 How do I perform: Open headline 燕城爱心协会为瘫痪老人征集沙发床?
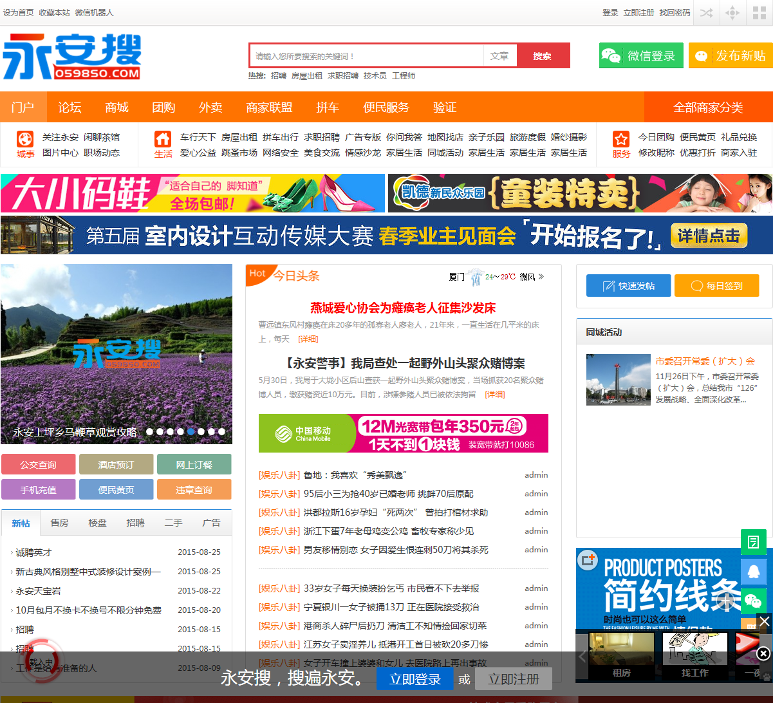(403, 308)
